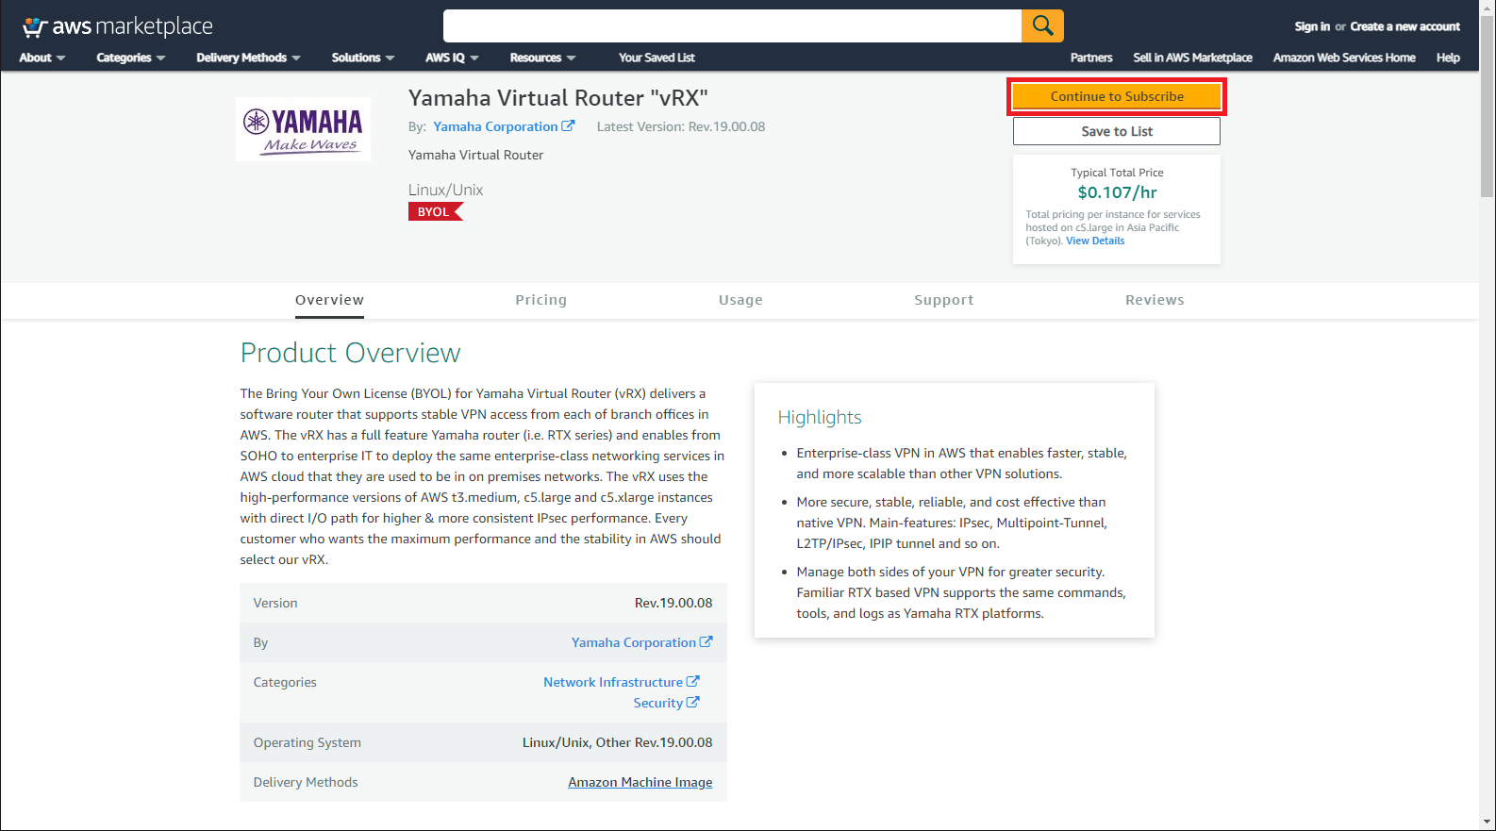Viewport: 1496px width, 831px height.
Task: Click the orange search magnifier button
Action: (1041, 25)
